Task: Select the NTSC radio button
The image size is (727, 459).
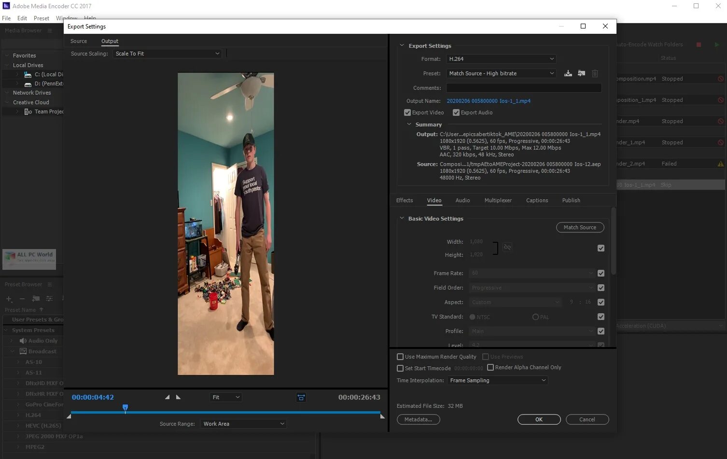Action: click(x=472, y=317)
